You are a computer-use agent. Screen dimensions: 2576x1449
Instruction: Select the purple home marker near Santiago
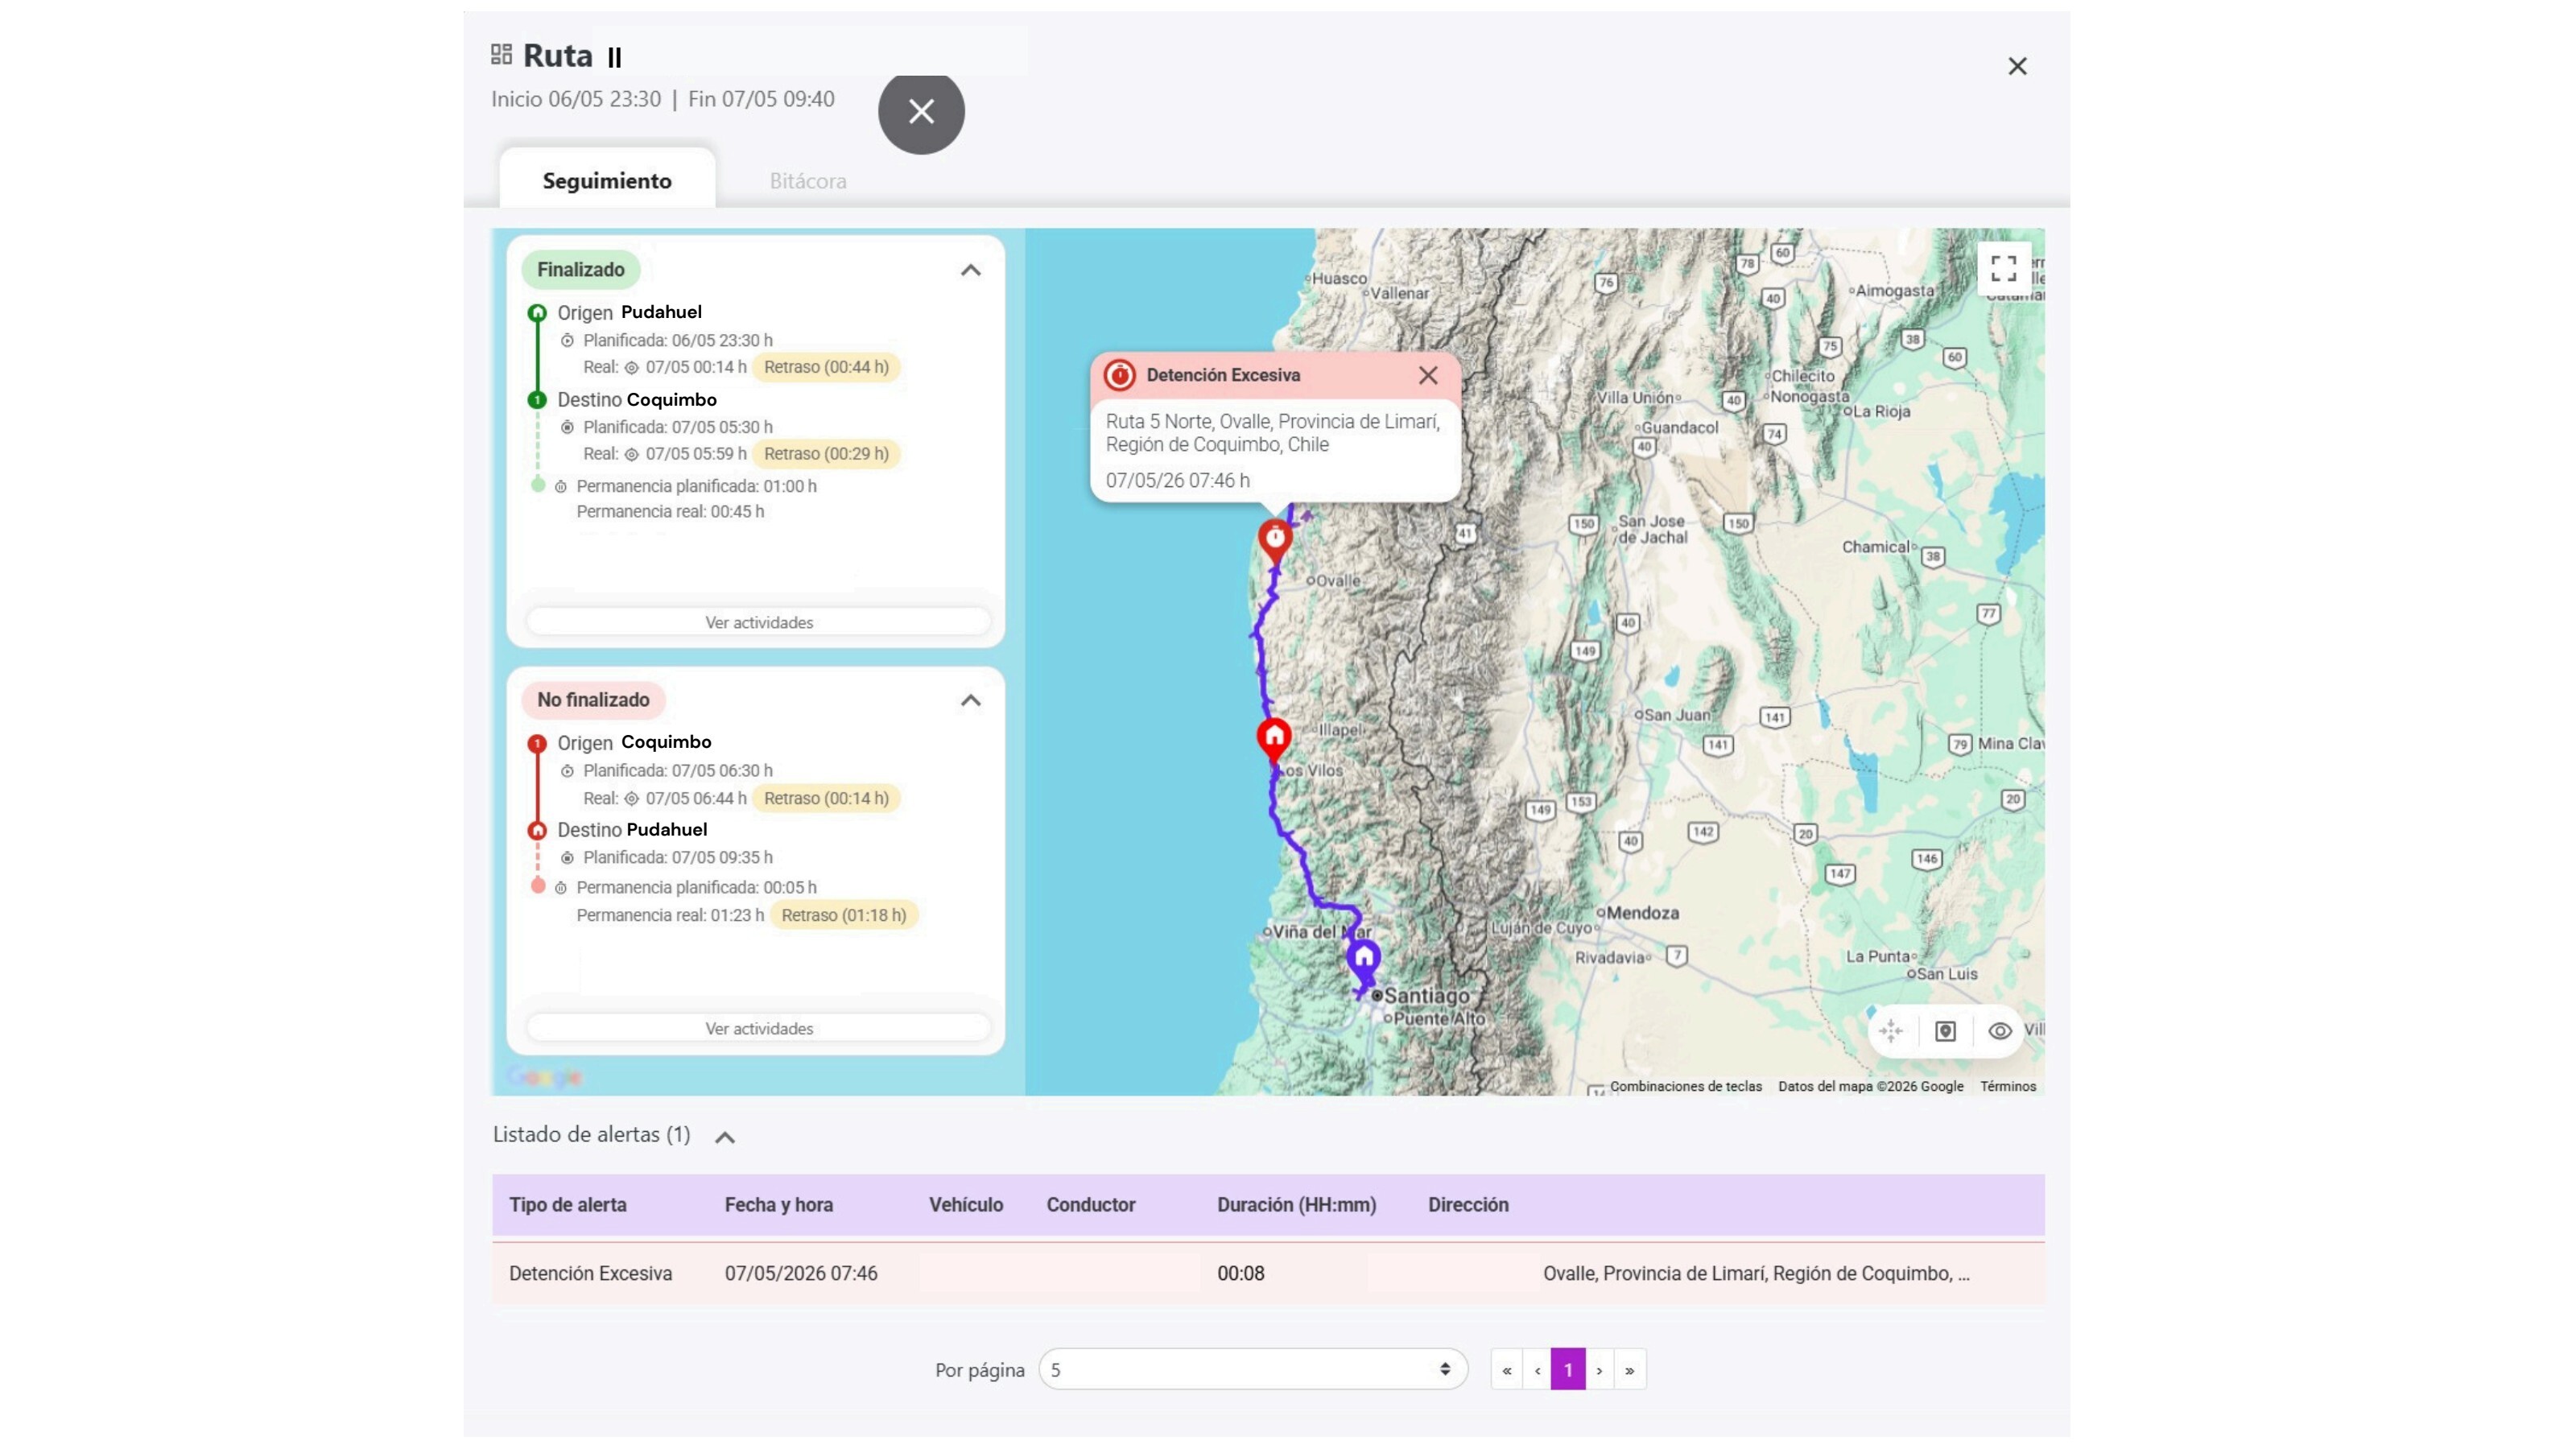pyautogui.click(x=1364, y=960)
